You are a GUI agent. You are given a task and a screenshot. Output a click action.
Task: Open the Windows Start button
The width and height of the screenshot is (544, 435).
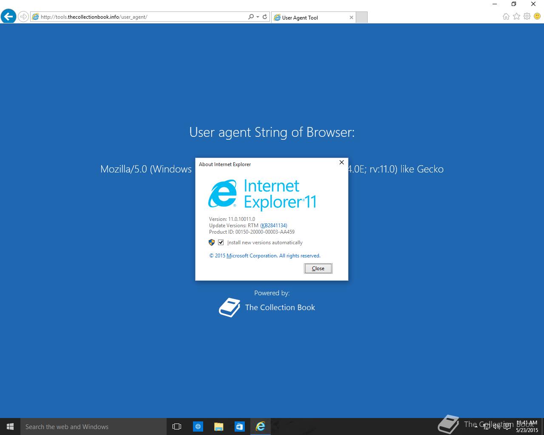tap(10, 427)
